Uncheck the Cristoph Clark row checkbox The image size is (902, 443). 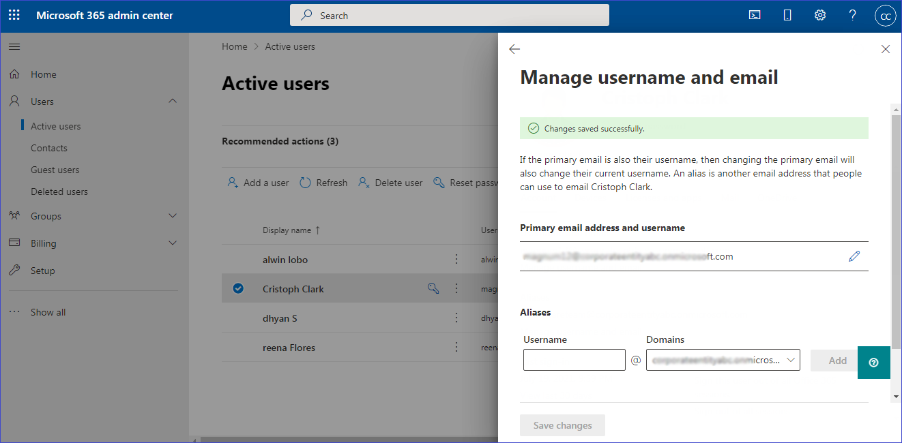[x=238, y=288]
